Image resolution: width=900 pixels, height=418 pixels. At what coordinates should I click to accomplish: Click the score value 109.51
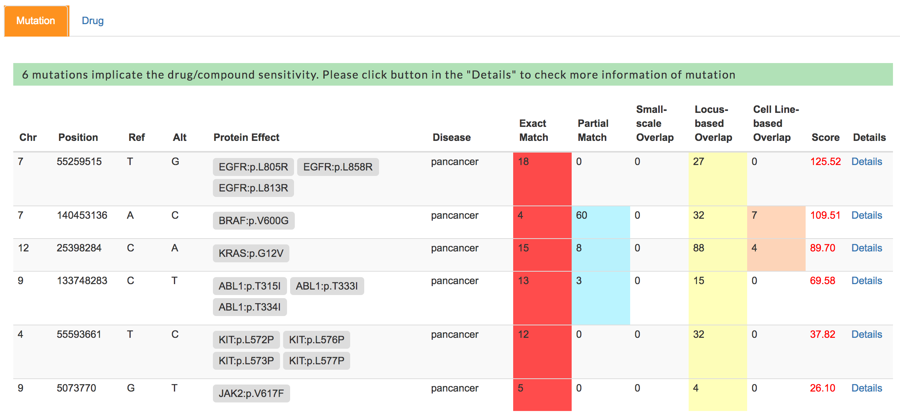[x=825, y=215]
